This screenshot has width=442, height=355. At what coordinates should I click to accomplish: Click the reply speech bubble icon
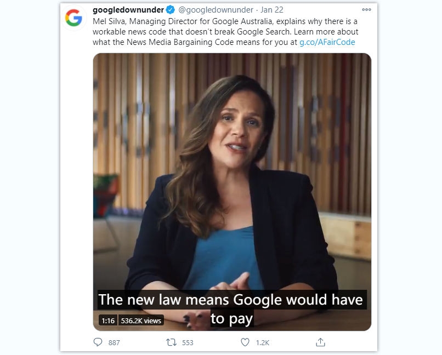(x=98, y=342)
